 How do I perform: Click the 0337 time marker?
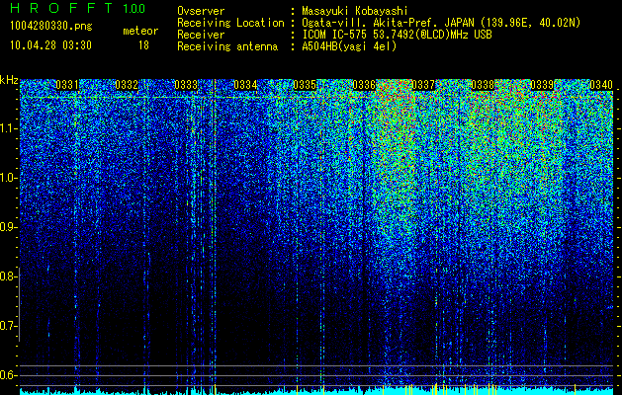423,85
